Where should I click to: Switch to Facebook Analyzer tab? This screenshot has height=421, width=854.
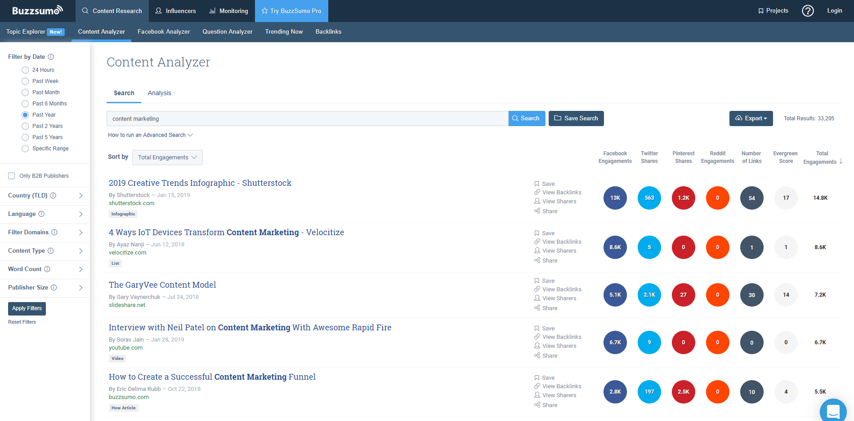click(x=164, y=32)
